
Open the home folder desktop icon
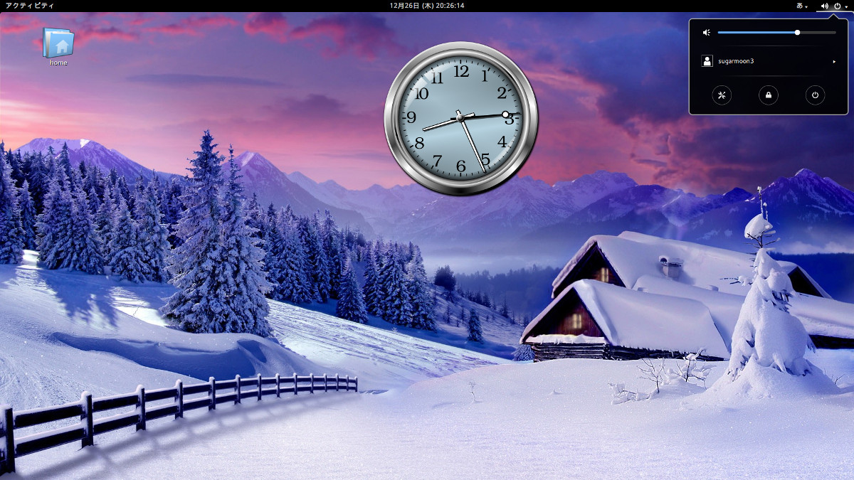point(58,43)
